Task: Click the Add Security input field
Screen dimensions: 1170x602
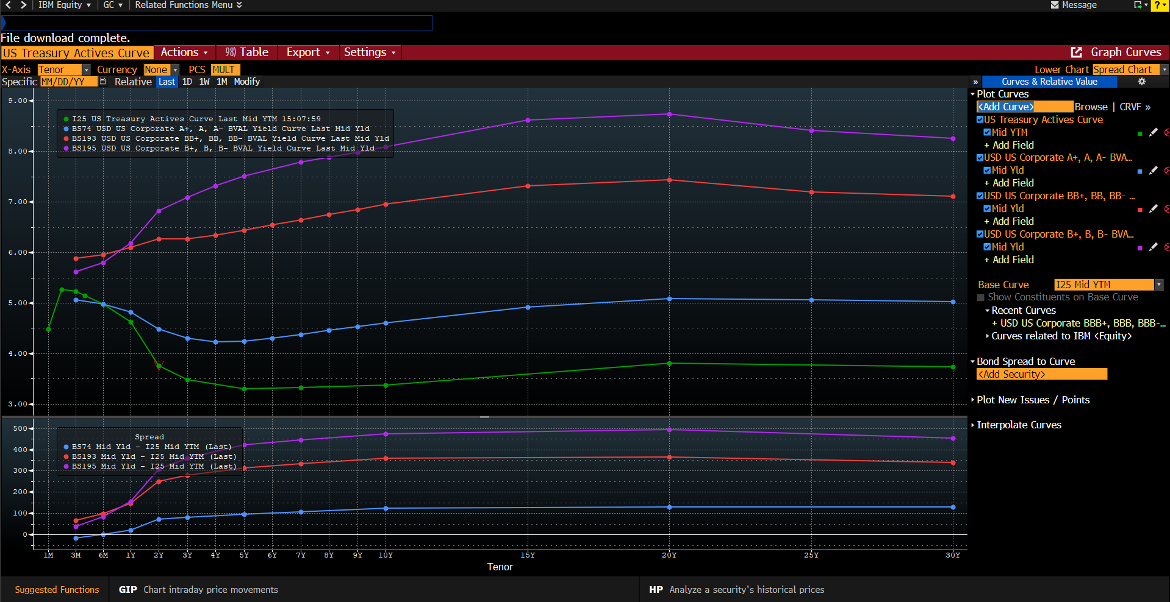Action: pos(1041,374)
